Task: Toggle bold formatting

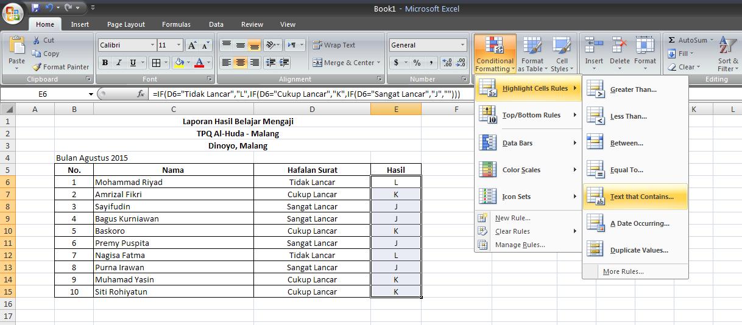Action: point(105,63)
